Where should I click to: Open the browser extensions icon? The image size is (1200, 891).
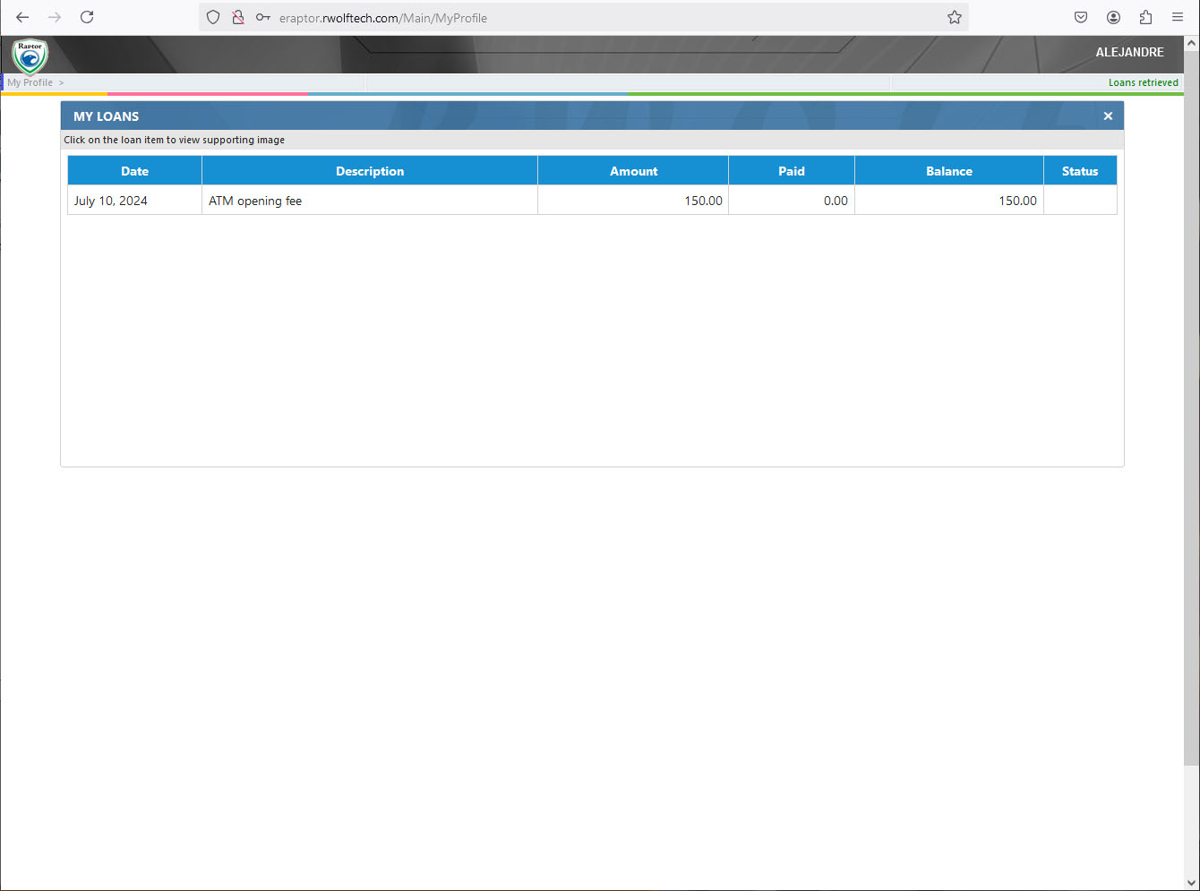tap(1145, 17)
